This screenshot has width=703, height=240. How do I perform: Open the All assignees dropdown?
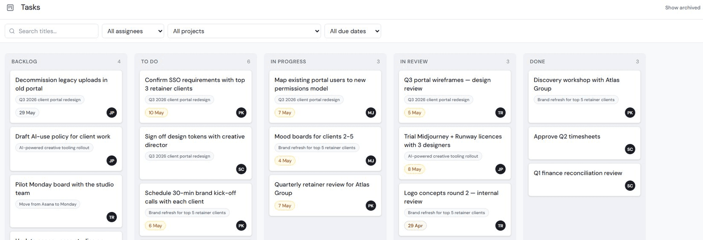(x=133, y=31)
